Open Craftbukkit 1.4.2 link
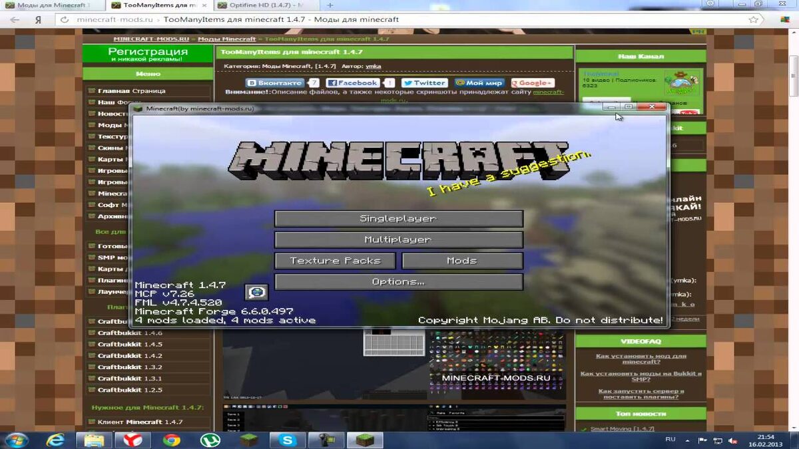 click(130, 356)
